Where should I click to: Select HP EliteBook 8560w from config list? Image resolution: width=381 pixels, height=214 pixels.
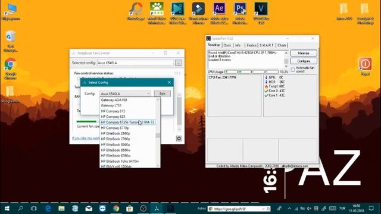pyautogui.click(x=128, y=150)
